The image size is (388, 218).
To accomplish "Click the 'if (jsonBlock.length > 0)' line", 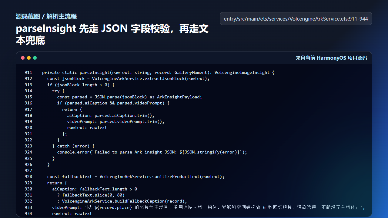I will [x=81, y=85].
